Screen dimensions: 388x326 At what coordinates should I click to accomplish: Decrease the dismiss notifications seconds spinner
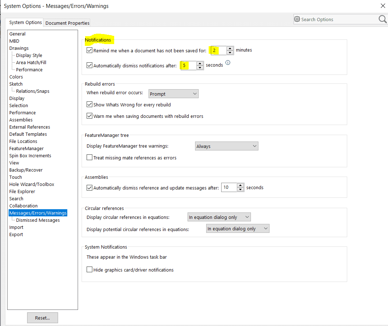200,68
